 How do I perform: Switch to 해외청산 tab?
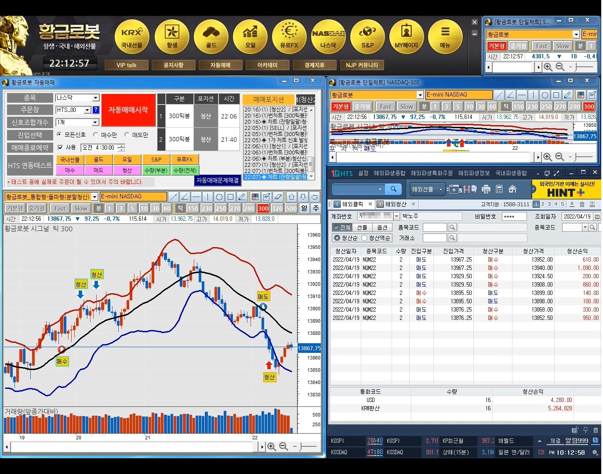pyautogui.click(x=396, y=204)
